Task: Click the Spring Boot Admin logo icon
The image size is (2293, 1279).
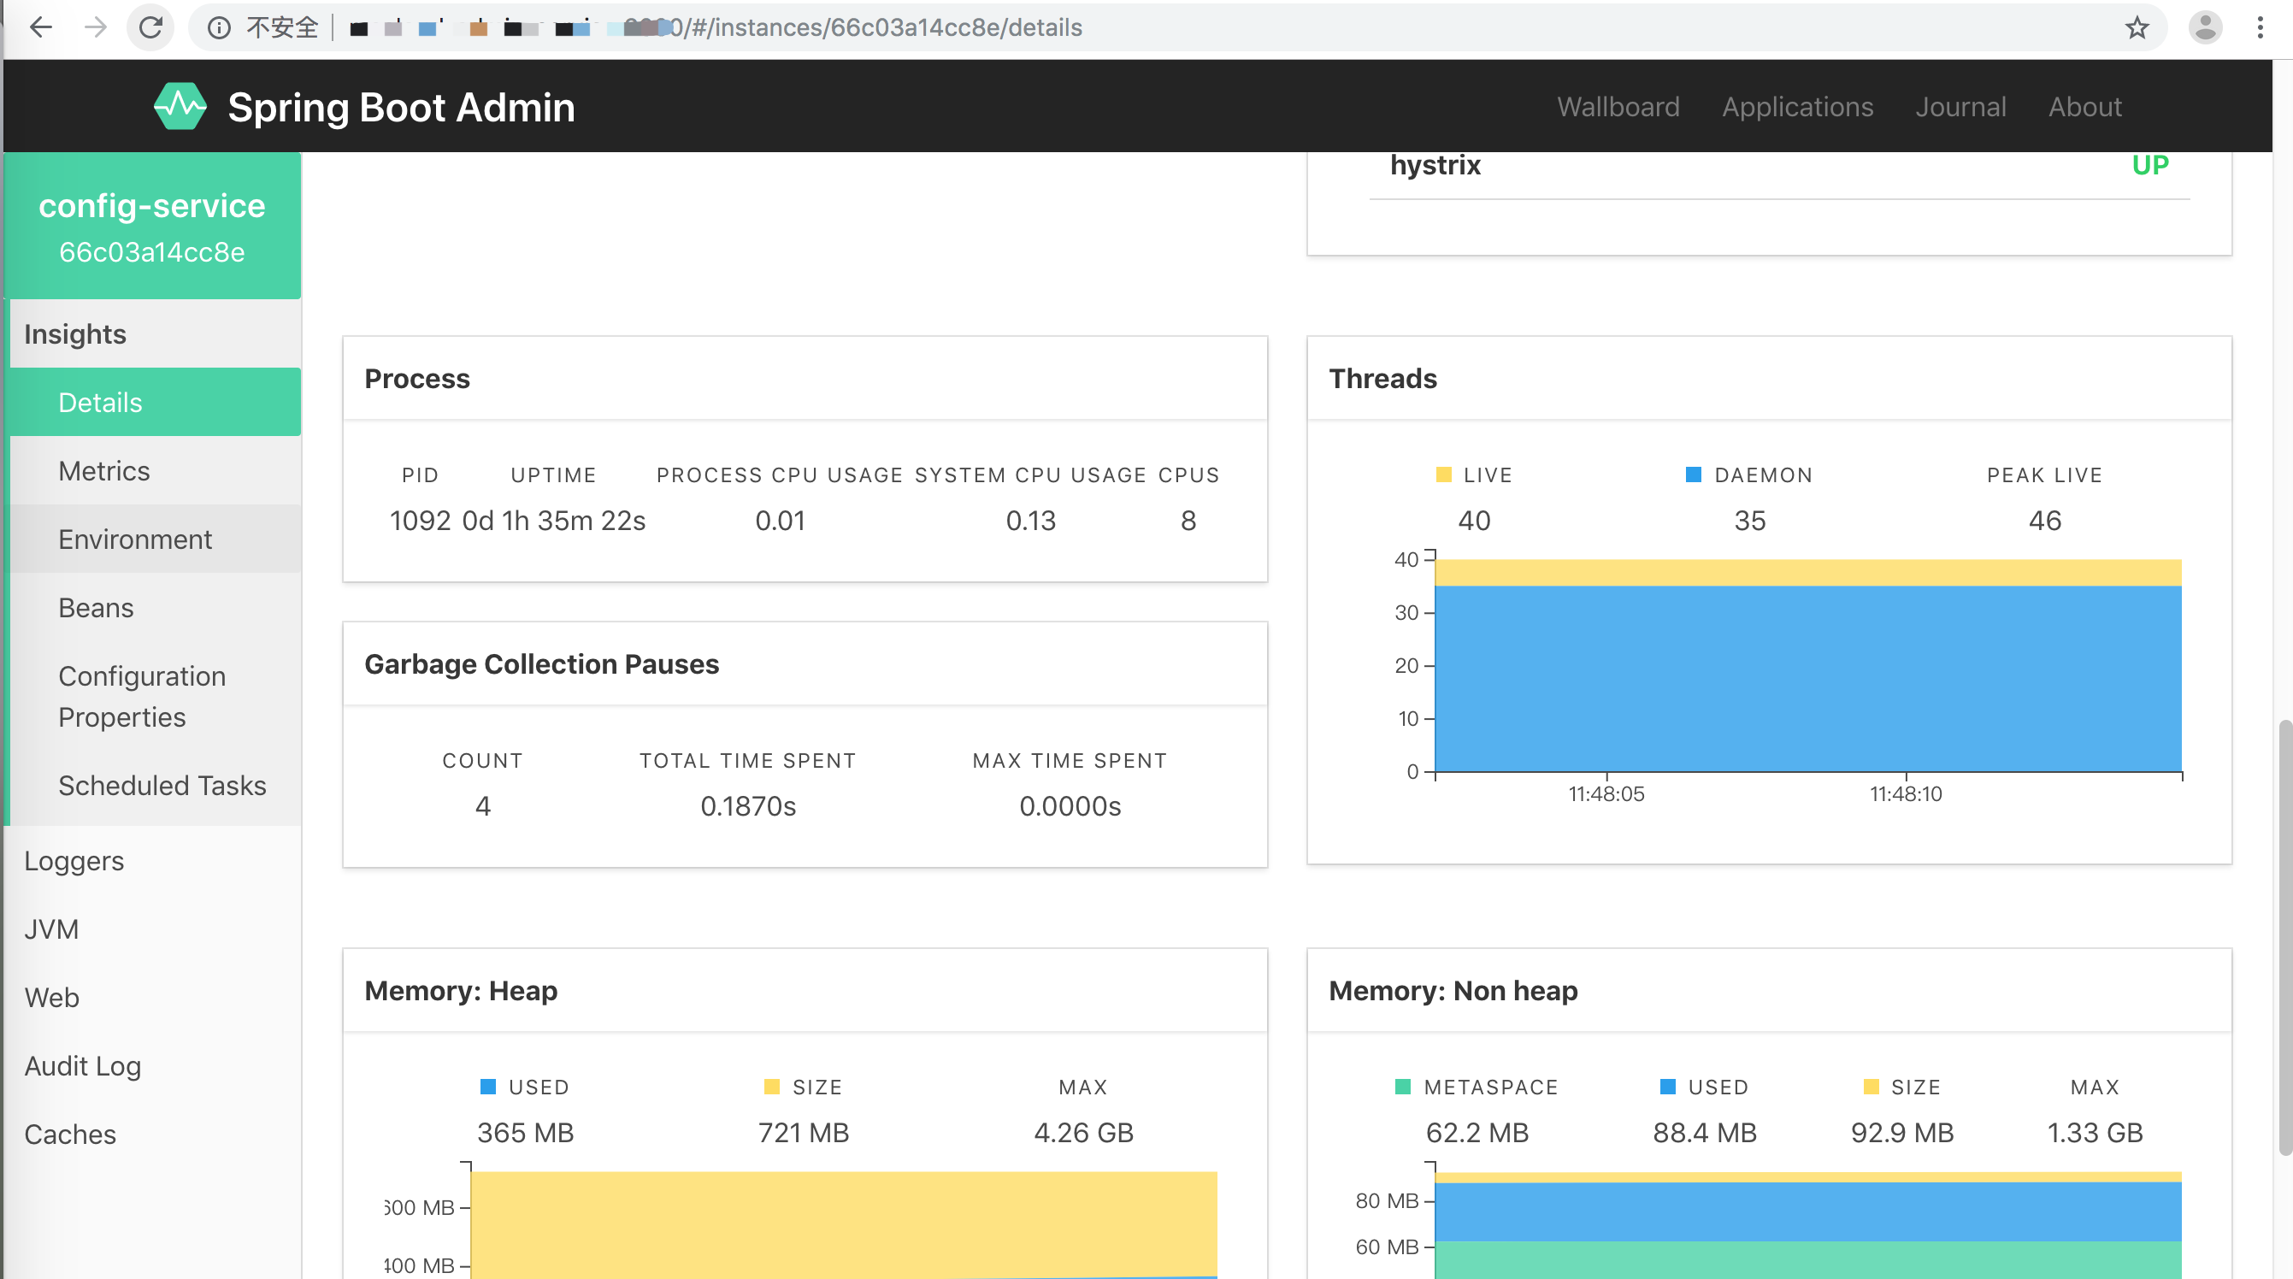Action: (x=180, y=106)
